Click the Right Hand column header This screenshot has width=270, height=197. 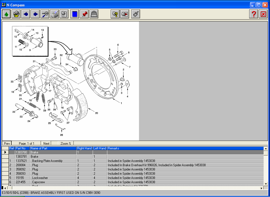coord(85,148)
